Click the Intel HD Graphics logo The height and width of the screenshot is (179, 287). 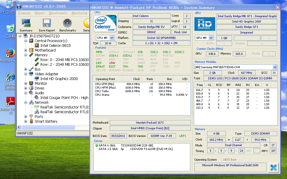click(204, 24)
